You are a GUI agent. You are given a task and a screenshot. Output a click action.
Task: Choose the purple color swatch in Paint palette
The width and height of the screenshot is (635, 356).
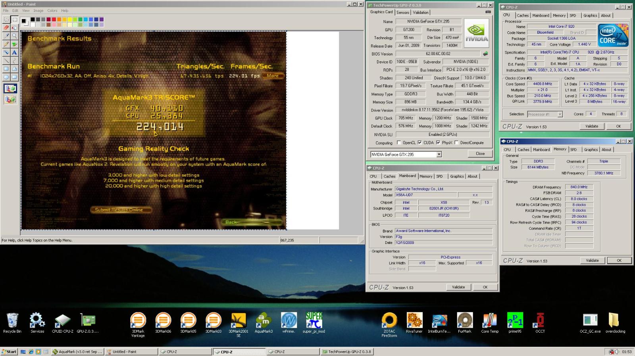pyautogui.click(x=101, y=19)
